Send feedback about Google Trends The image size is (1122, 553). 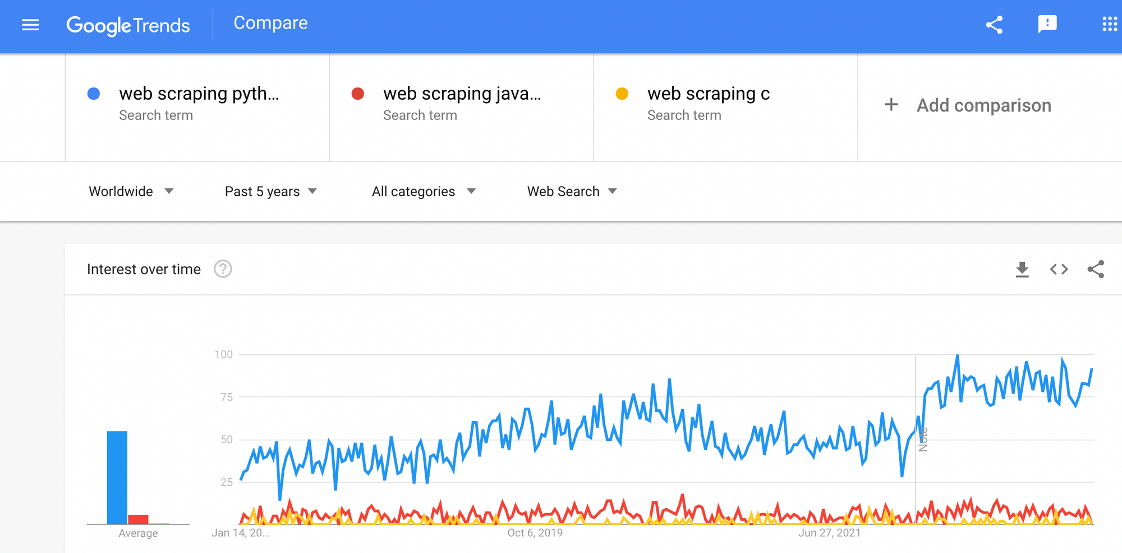[1047, 25]
